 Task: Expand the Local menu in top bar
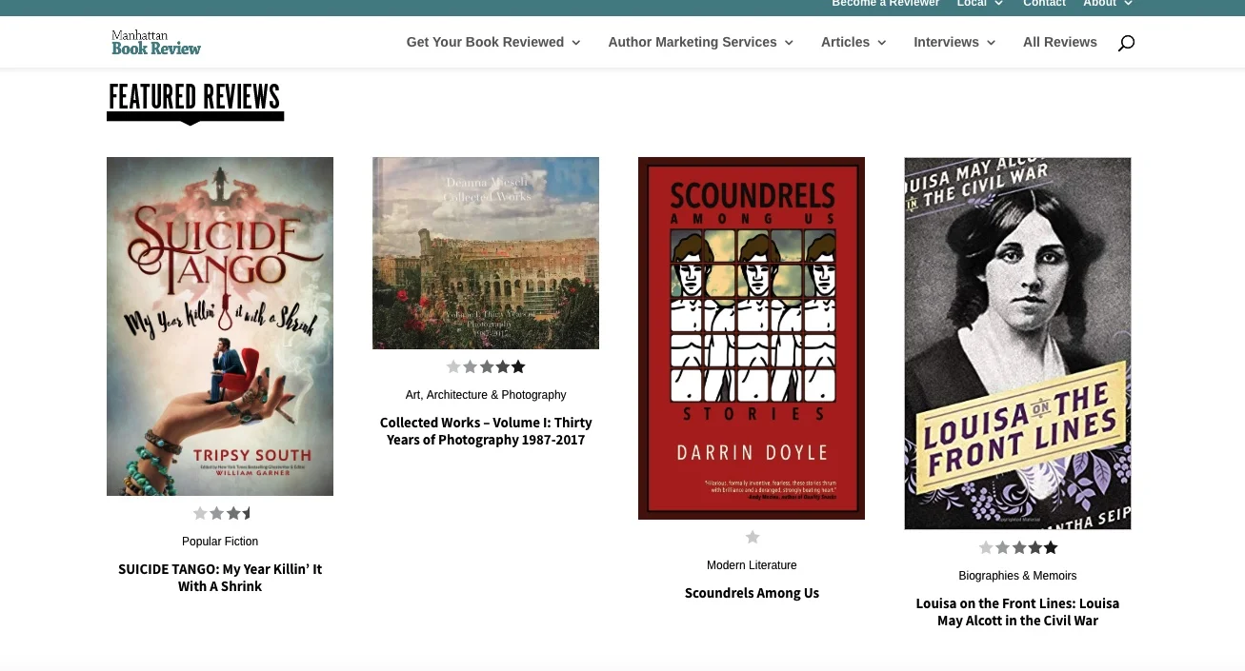pos(980,4)
